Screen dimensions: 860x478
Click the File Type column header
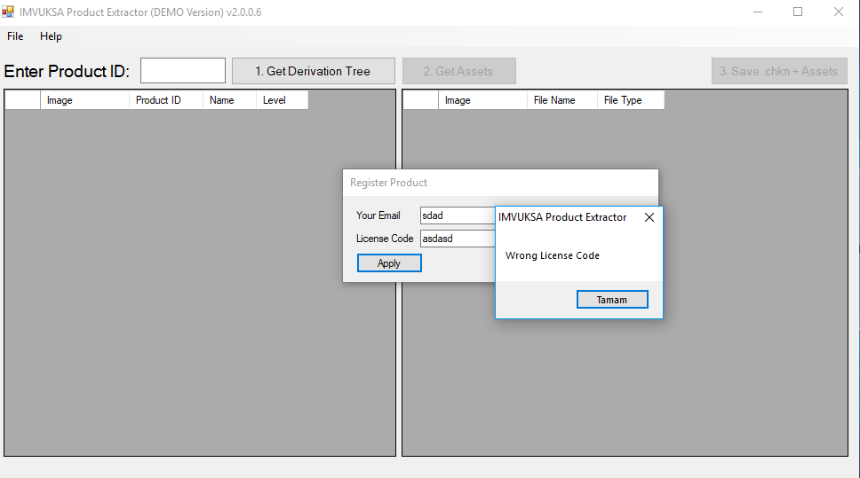(631, 100)
